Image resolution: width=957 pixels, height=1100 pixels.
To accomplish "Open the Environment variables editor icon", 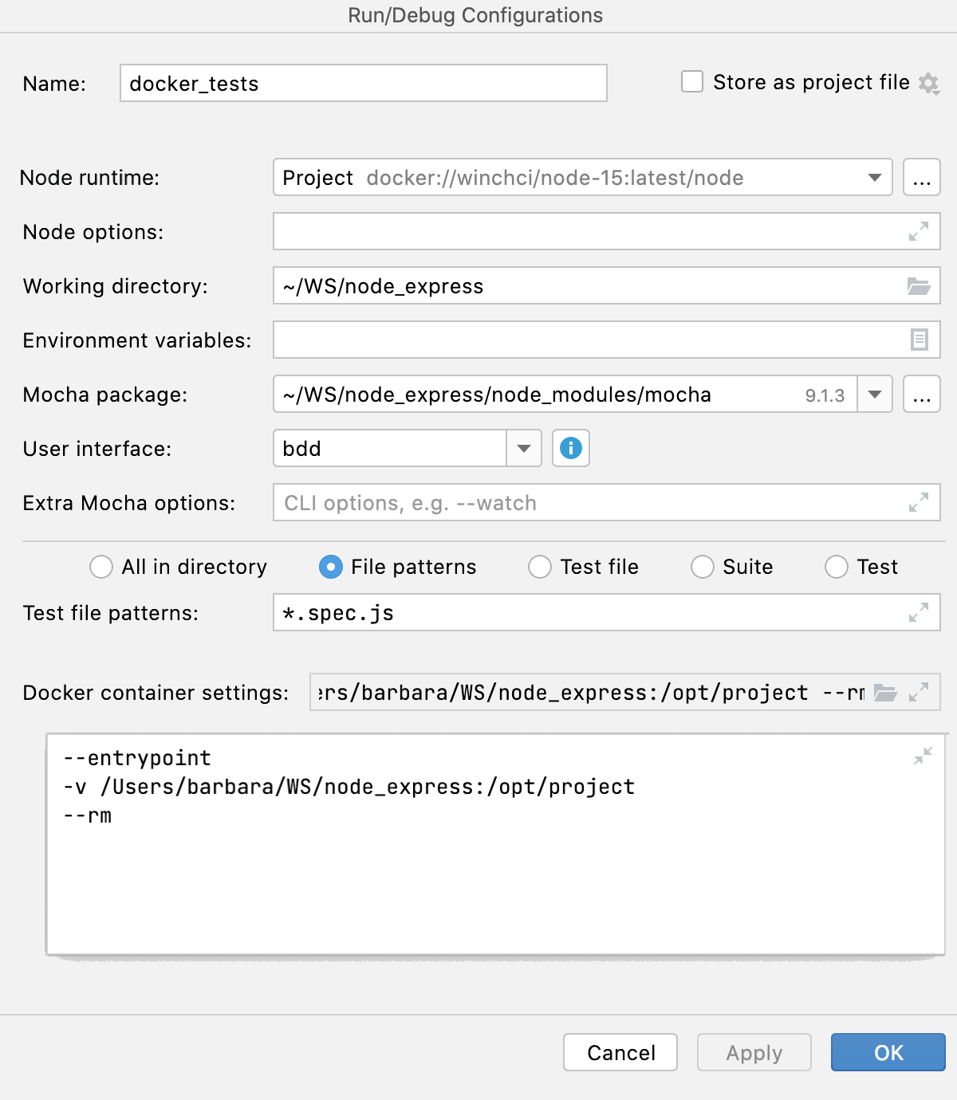I will (x=920, y=340).
